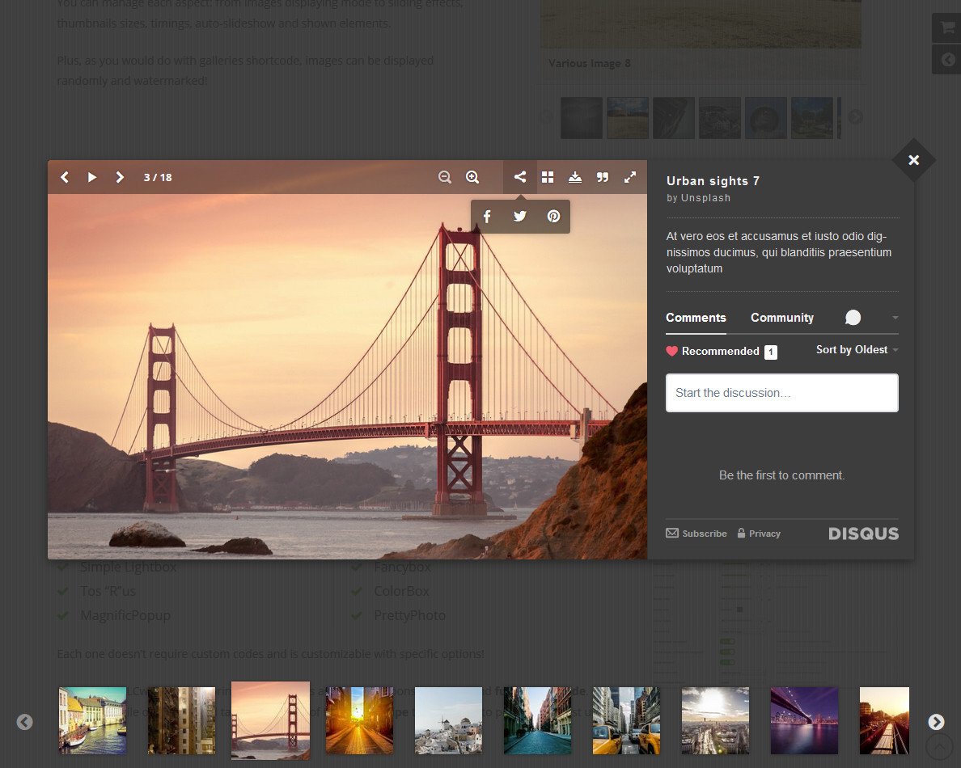Select the canal houses thumbnail

pyautogui.click(x=92, y=720)
